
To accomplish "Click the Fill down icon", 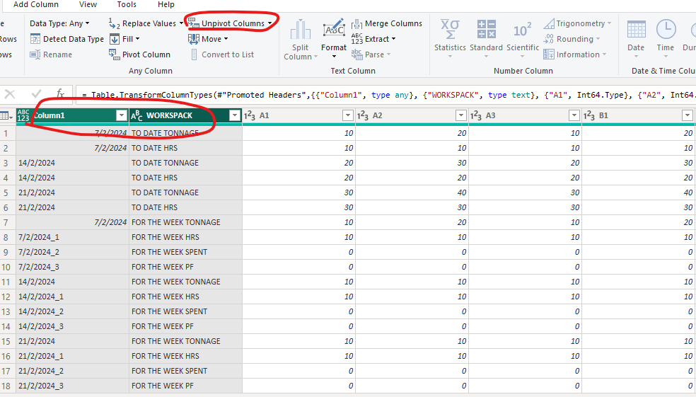I will click(115, 39).
